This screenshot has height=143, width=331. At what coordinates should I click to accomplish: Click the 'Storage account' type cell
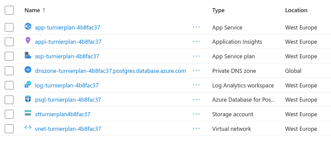click(233, 114)
